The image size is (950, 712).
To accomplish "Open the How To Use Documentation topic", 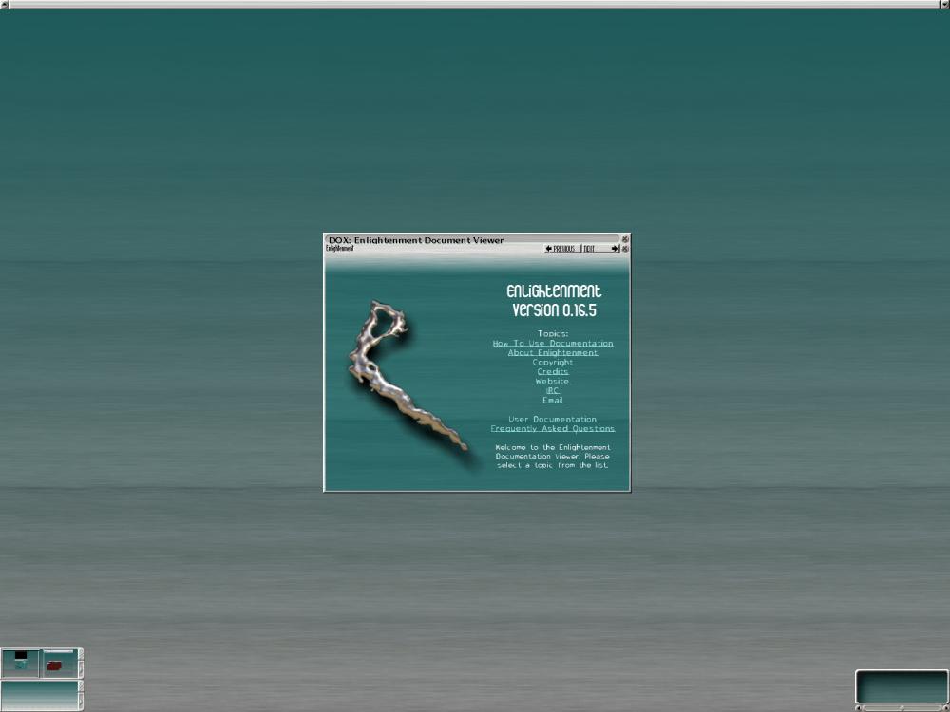I will pyautogui.click(x=553, y=343).
